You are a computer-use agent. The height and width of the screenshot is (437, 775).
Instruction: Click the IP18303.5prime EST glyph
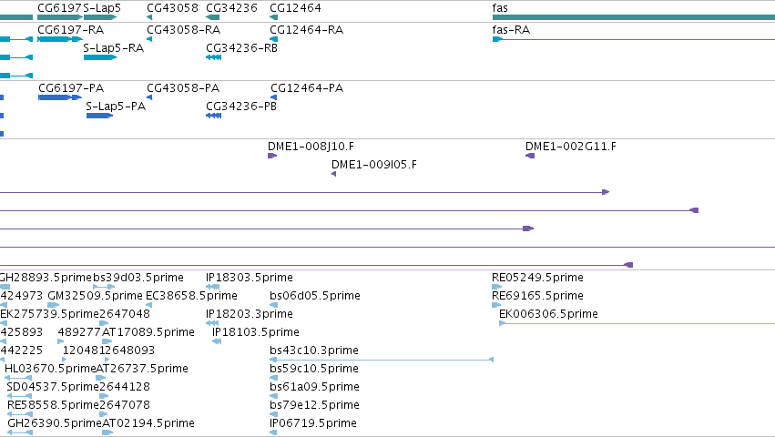[213, 287]
